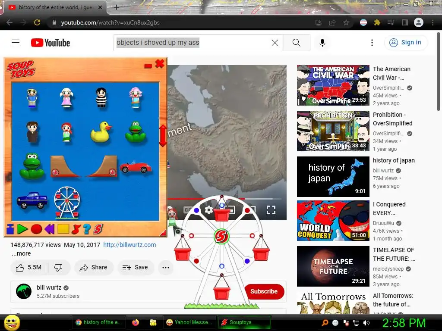Viewport: 442px width, 331px height.
Task: Bookmark this page with the star icon
Action: pyautogui.click(x=346, y=22)
